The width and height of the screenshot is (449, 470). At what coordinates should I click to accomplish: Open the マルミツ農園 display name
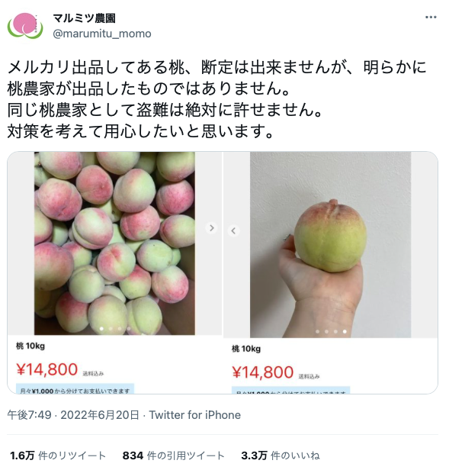pos(84,18)
